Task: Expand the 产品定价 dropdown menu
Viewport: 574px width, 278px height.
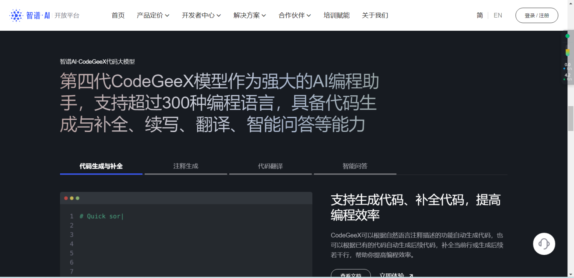Action: (153, 15)
